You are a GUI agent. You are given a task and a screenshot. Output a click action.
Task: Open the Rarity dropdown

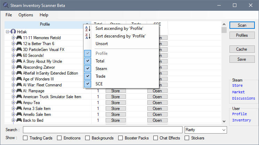point(206,130)
